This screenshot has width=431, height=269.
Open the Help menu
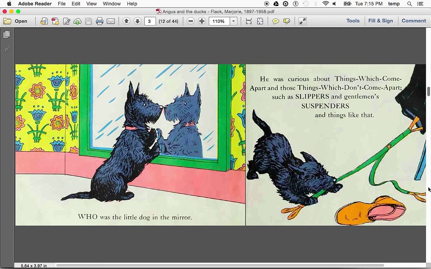(132, 4)
